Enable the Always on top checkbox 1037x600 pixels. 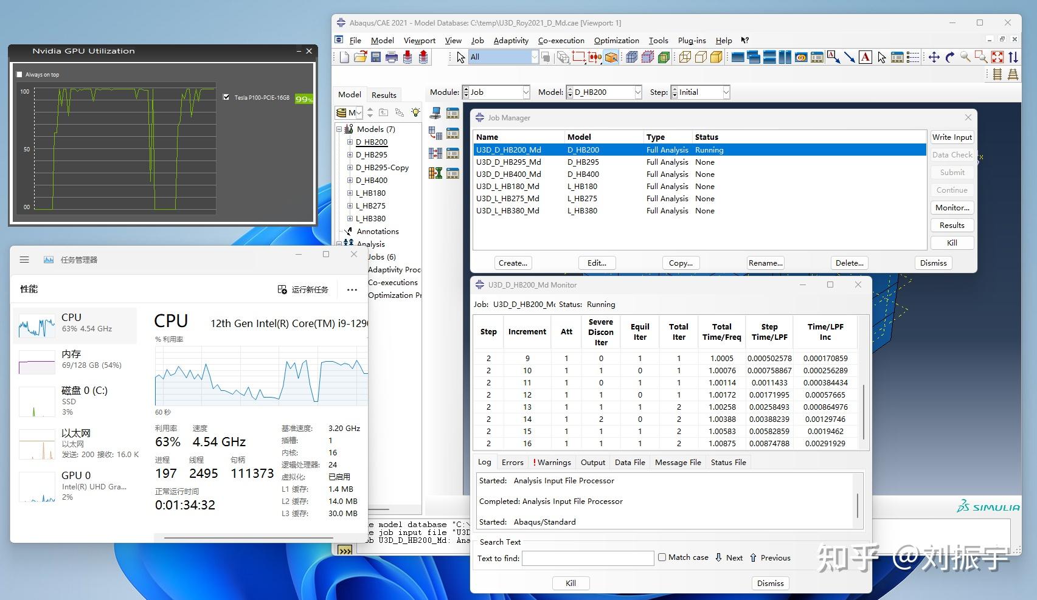[19, 75]
